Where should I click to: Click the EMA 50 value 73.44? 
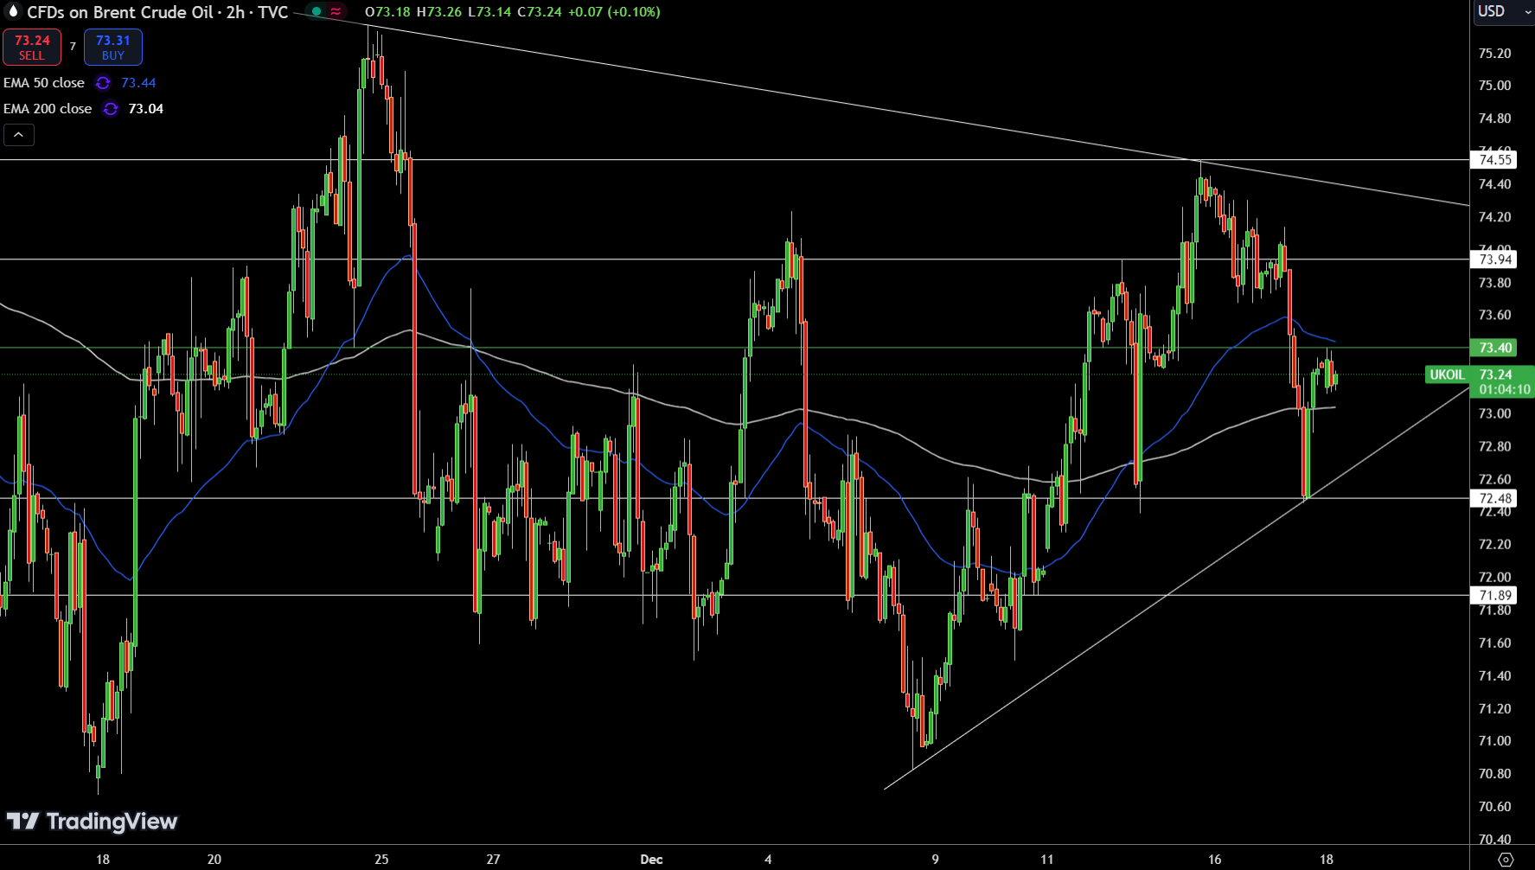click(x=138, y=83)
